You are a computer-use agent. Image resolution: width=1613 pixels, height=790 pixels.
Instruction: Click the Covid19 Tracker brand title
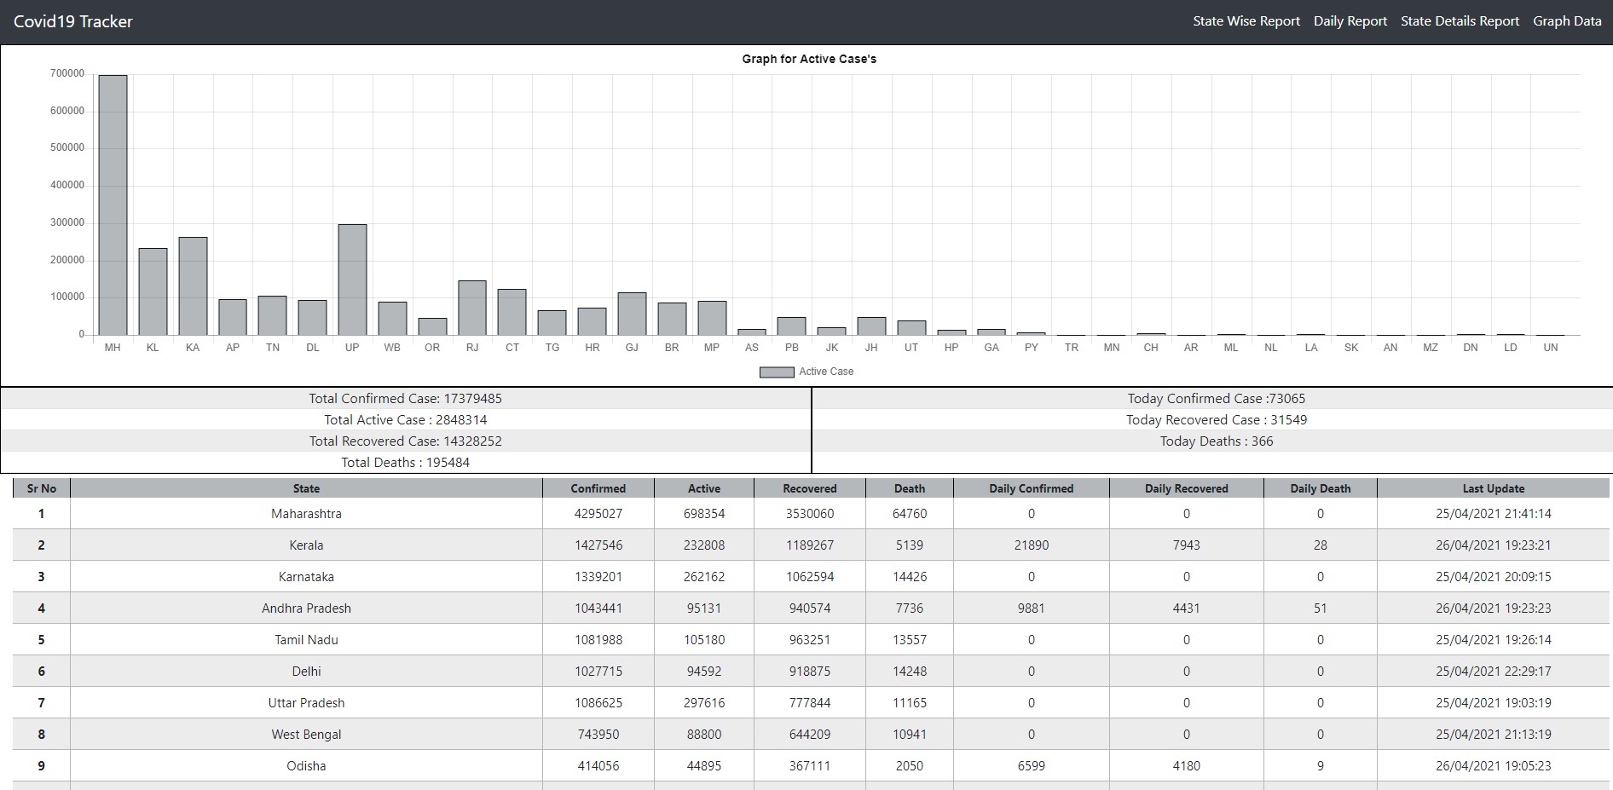coord(73,21)
